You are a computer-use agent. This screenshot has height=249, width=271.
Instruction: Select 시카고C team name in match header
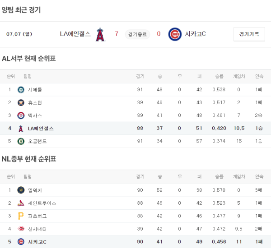(196, 34)
